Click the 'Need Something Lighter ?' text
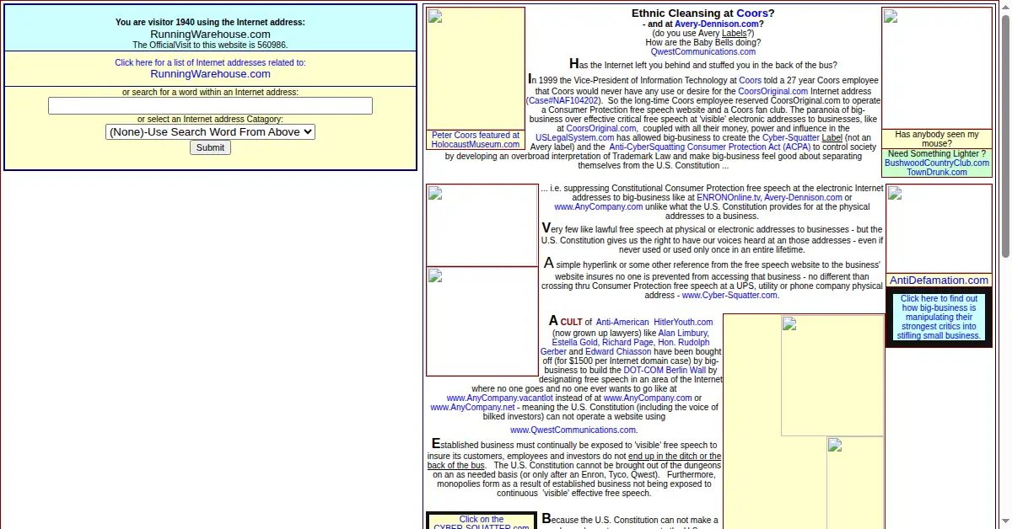 point(936,153)
